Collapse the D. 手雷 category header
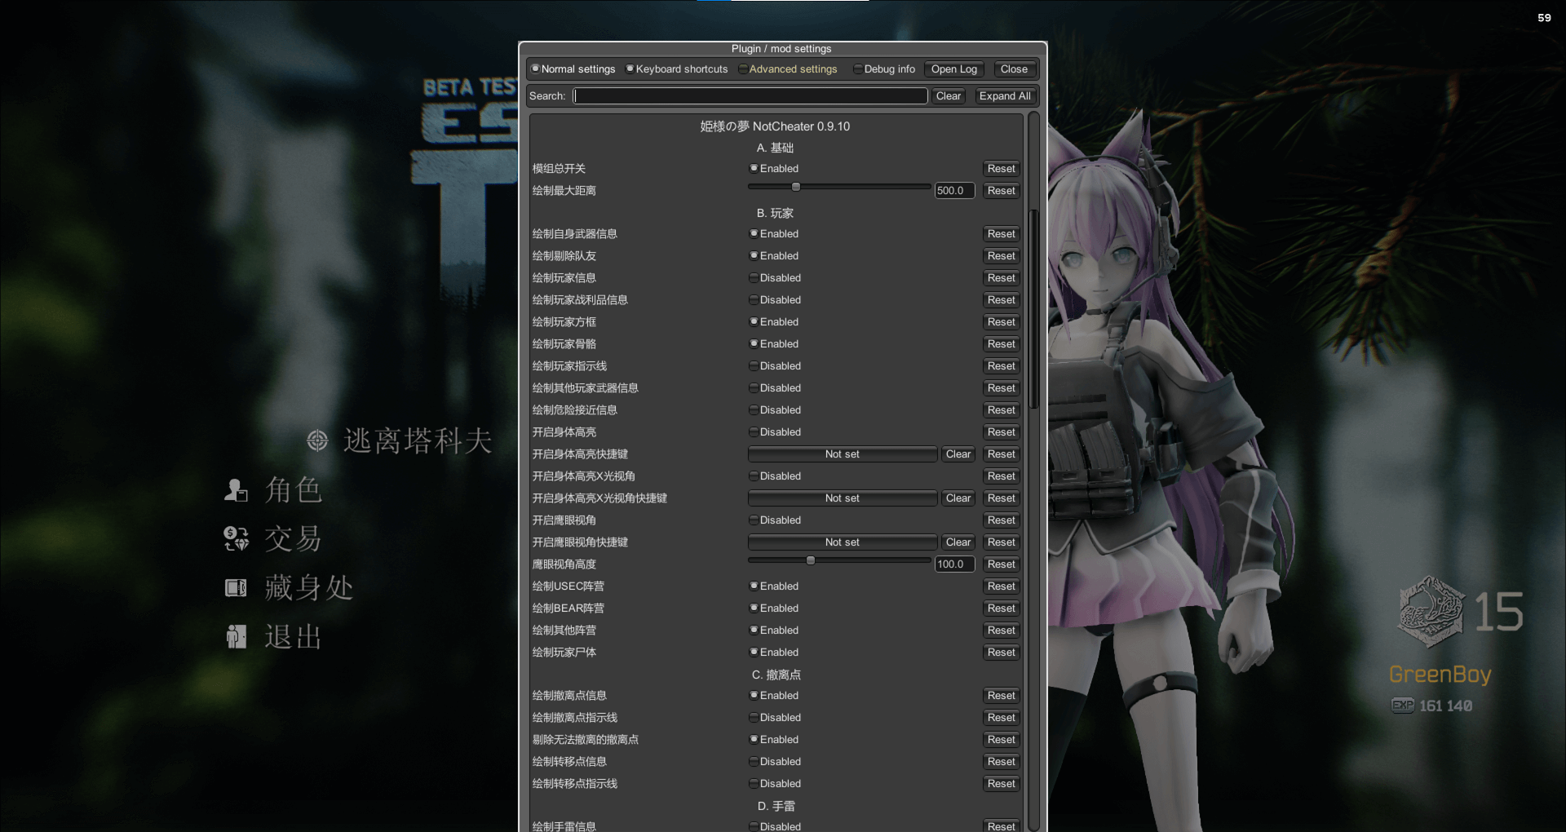This screenshot has height=832, width=1566. (x=775, y=806)
